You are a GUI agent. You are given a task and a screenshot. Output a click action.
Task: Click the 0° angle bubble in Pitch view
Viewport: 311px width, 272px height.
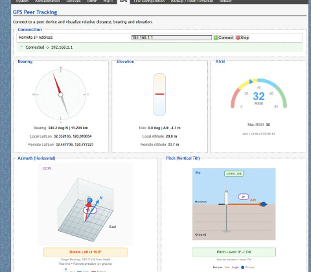244,197
